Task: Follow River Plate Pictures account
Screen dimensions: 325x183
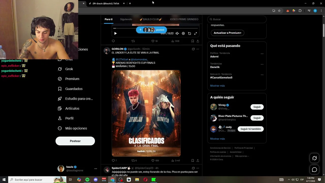Action: tap(257, 118)
